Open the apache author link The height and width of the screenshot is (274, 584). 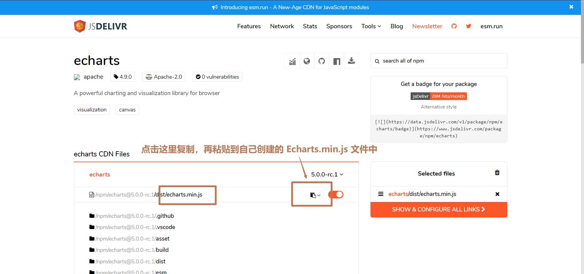coord(93,77)
